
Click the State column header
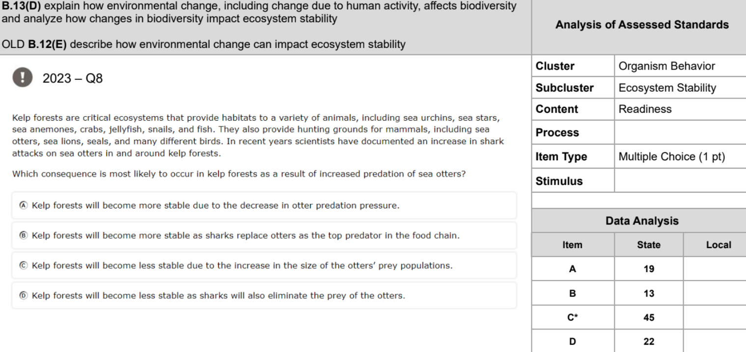[649, 245]
